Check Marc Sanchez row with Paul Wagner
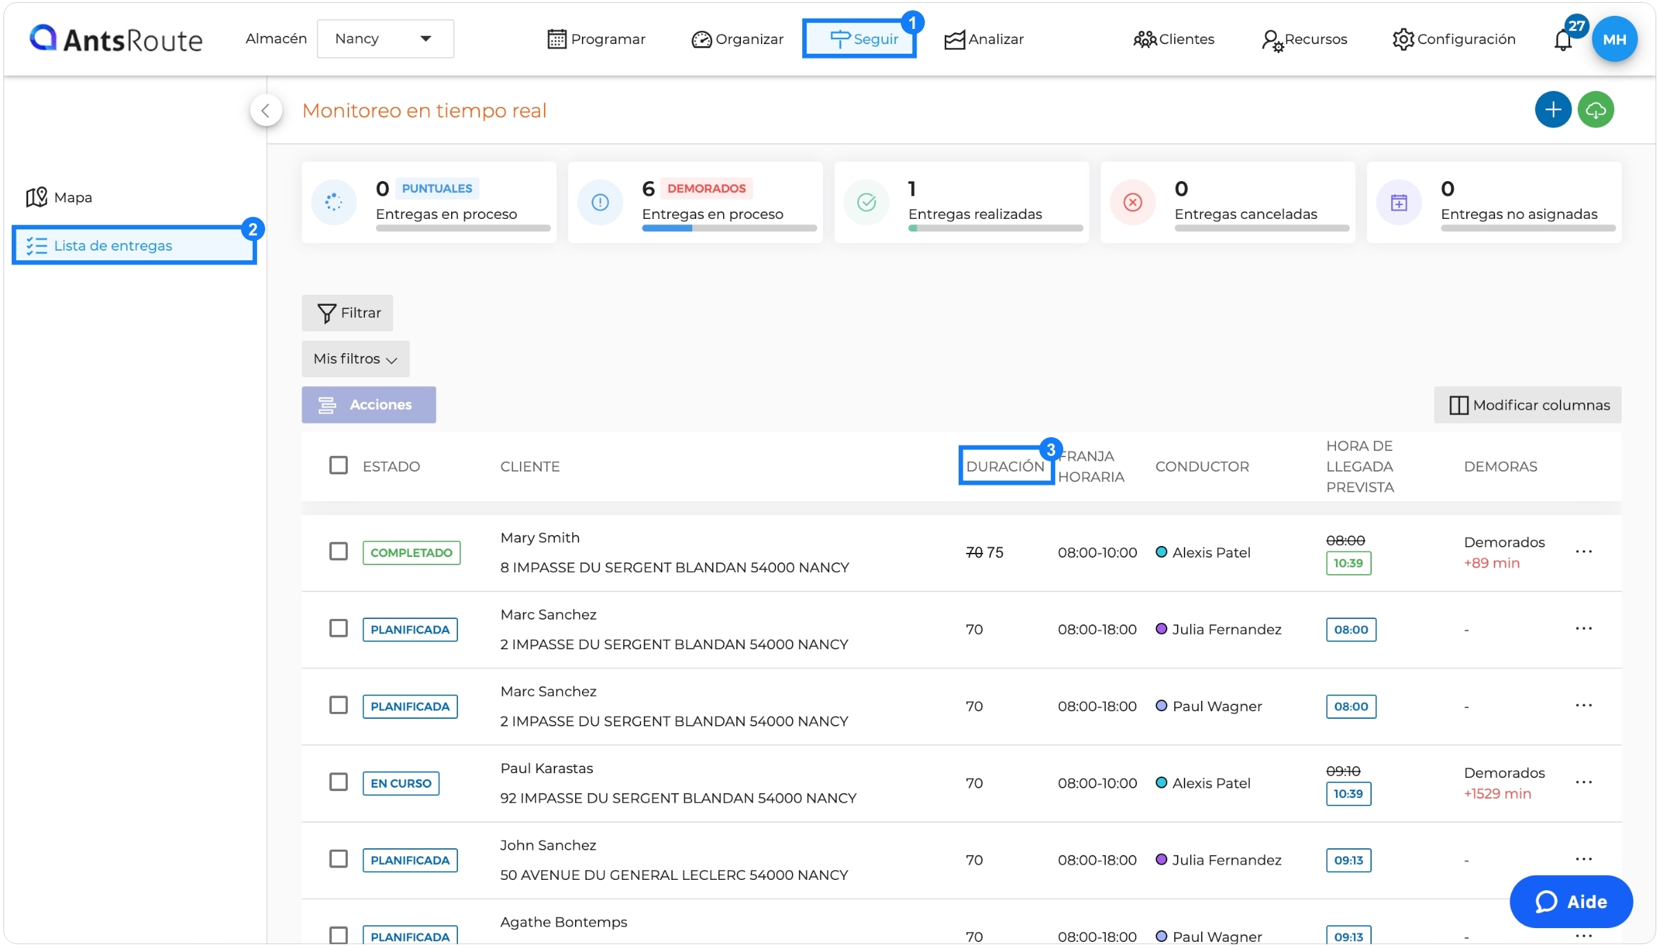The width and height of the screenshot is (1659, 946). [x=338, y=705]
